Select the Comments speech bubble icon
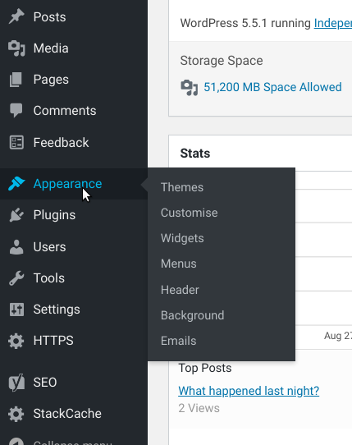This screenshot has width=352, height=445. tap(16, 111)
